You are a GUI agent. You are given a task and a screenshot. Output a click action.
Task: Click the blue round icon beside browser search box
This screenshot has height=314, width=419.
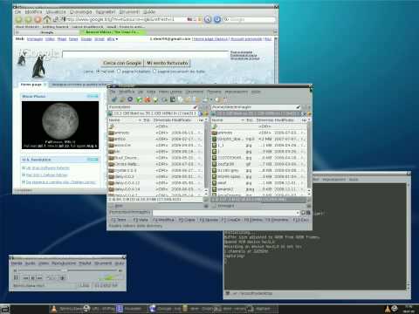coord(217,19)
